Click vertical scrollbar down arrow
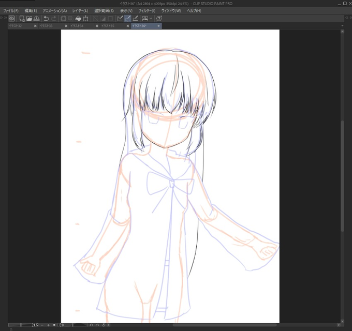 342,321
